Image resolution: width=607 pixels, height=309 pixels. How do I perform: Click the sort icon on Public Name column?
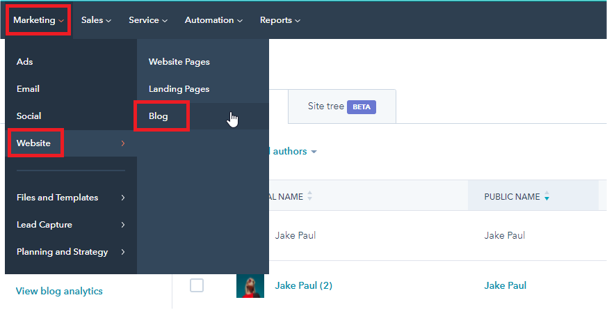[547, 197]
